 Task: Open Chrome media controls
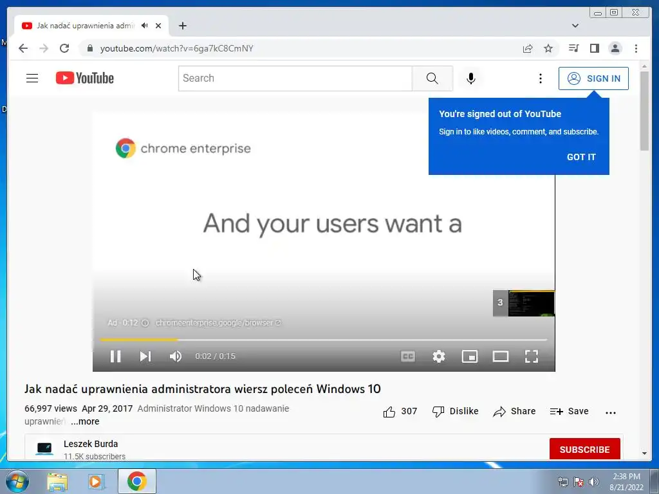point(573,48)
